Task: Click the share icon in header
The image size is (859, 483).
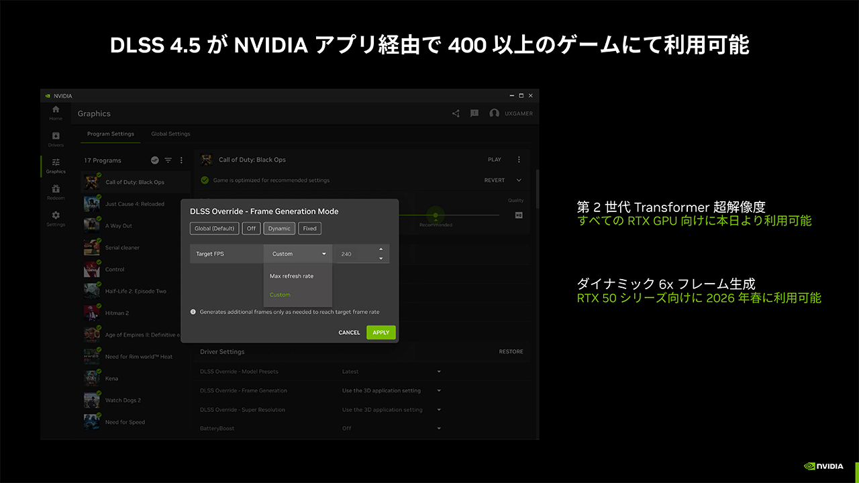Action: 456,113
